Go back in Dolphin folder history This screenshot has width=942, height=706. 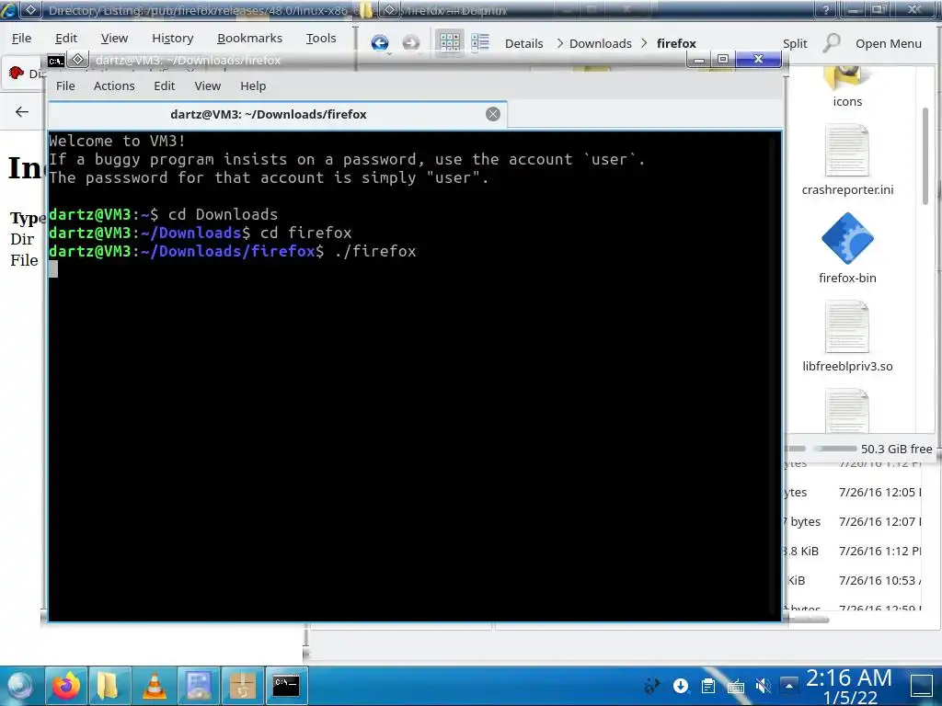380,42
